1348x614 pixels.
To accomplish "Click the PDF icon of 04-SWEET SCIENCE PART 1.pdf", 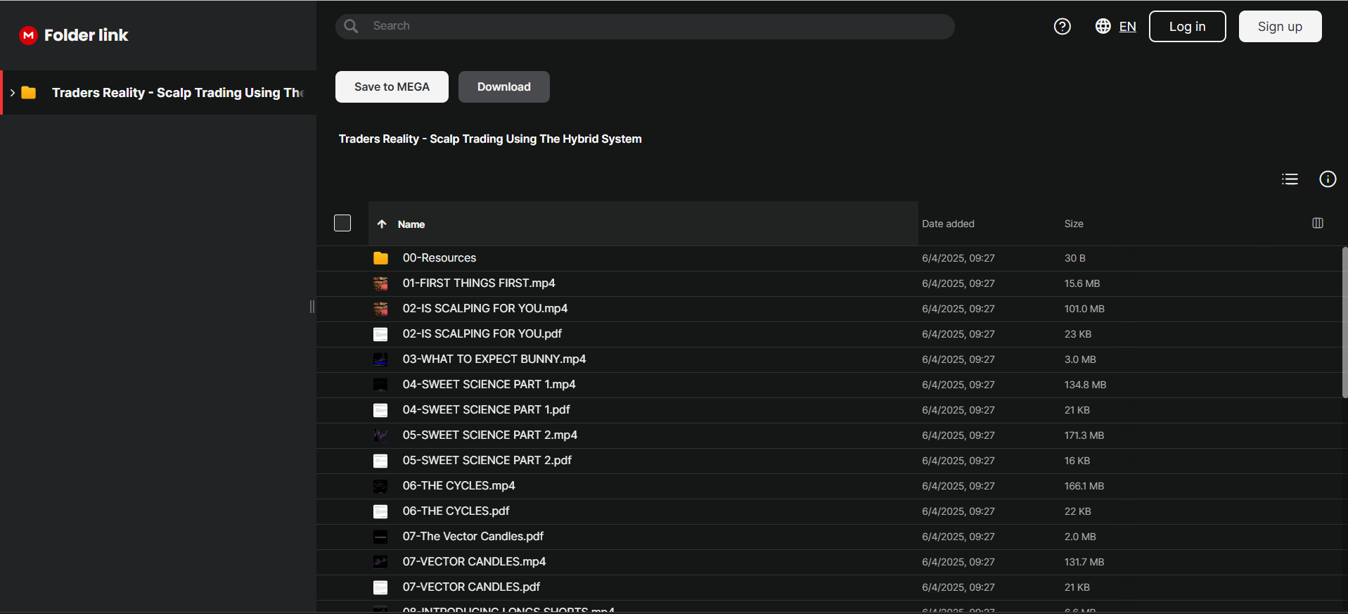I will coord(380,410).
